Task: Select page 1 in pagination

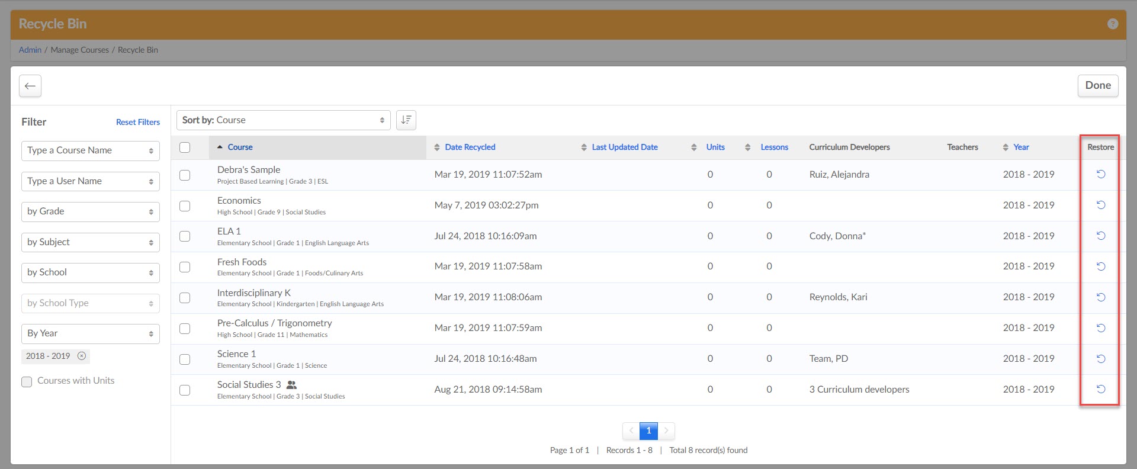Action: click(x=648, y=431)
